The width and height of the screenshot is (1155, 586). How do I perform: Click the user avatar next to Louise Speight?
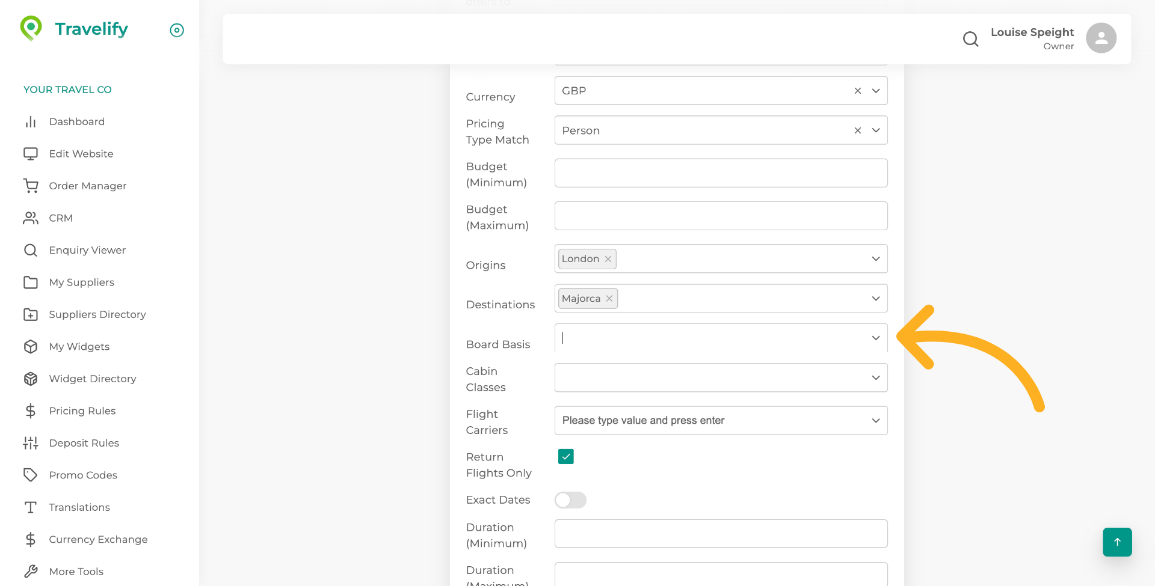[1101, 38]
